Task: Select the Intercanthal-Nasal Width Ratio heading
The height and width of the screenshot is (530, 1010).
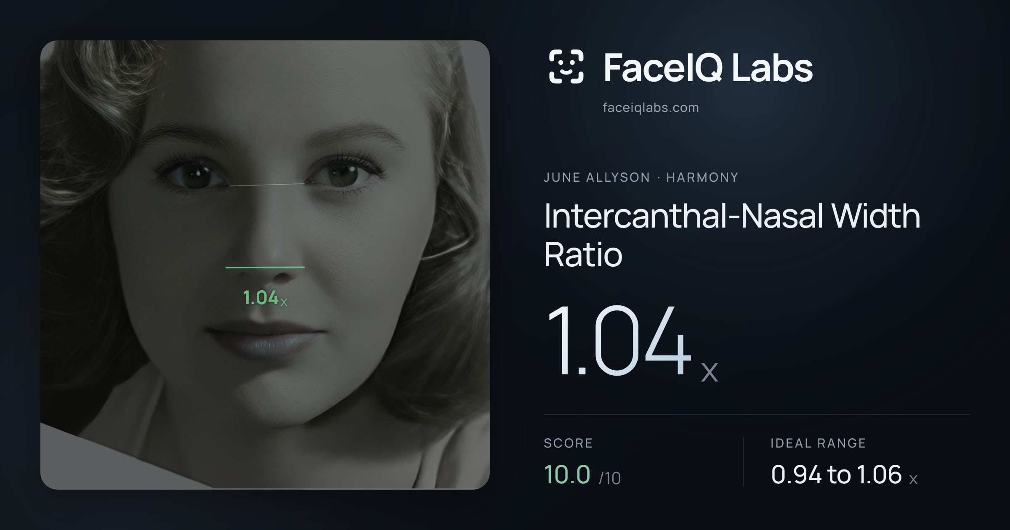Action: (x=732, y=235)
